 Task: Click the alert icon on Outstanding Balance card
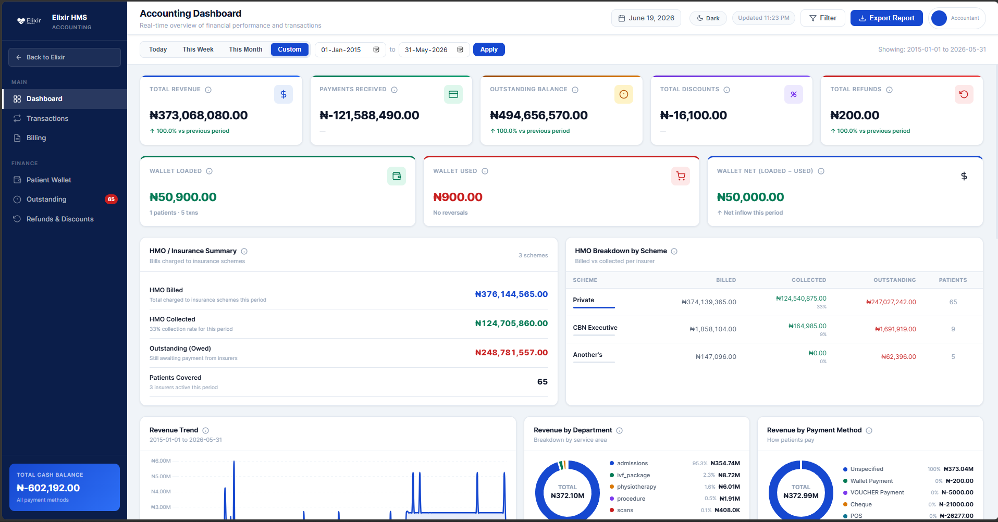[624, 94]
